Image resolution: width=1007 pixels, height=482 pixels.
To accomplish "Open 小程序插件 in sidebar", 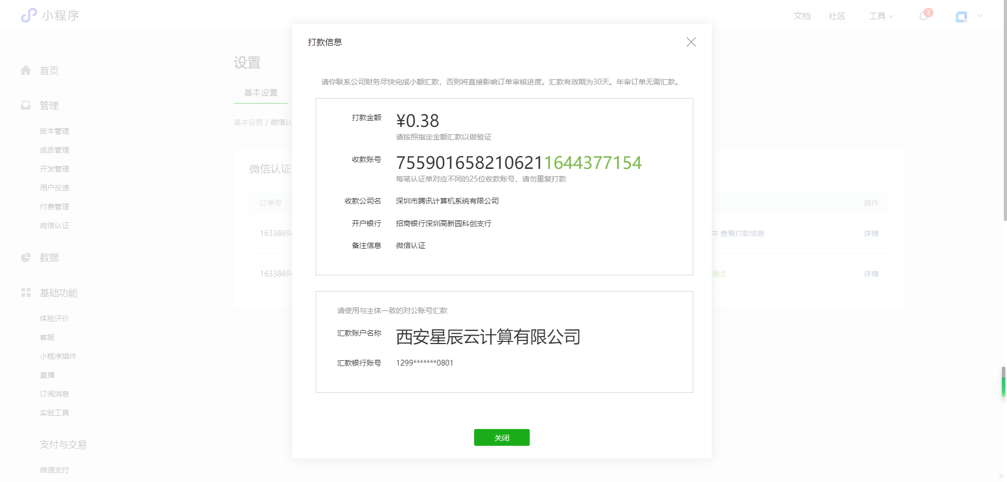I will point(58,356).
